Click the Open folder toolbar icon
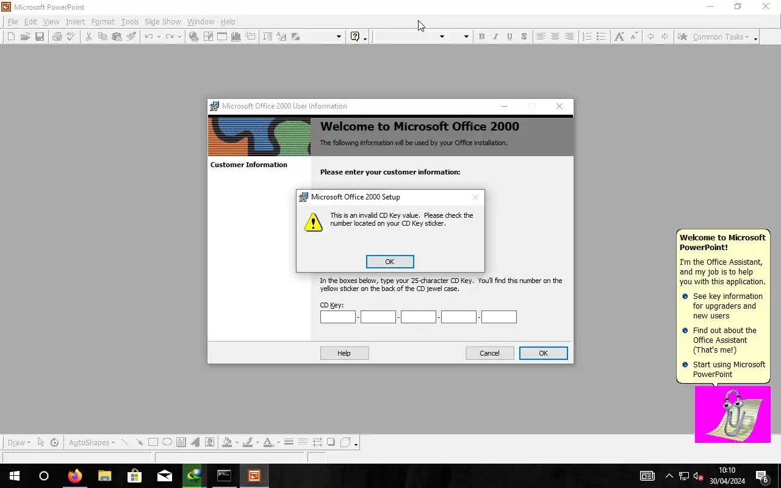Viewport: 781px width, 488px height. point(25,37)
